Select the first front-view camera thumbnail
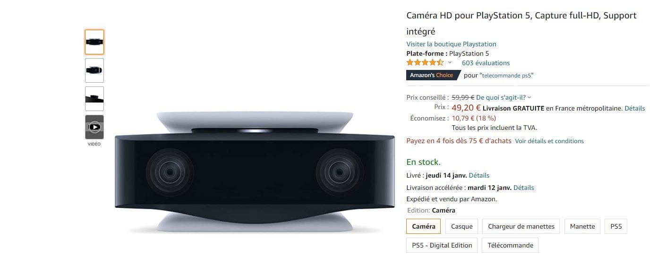 [x=94, y=42]
